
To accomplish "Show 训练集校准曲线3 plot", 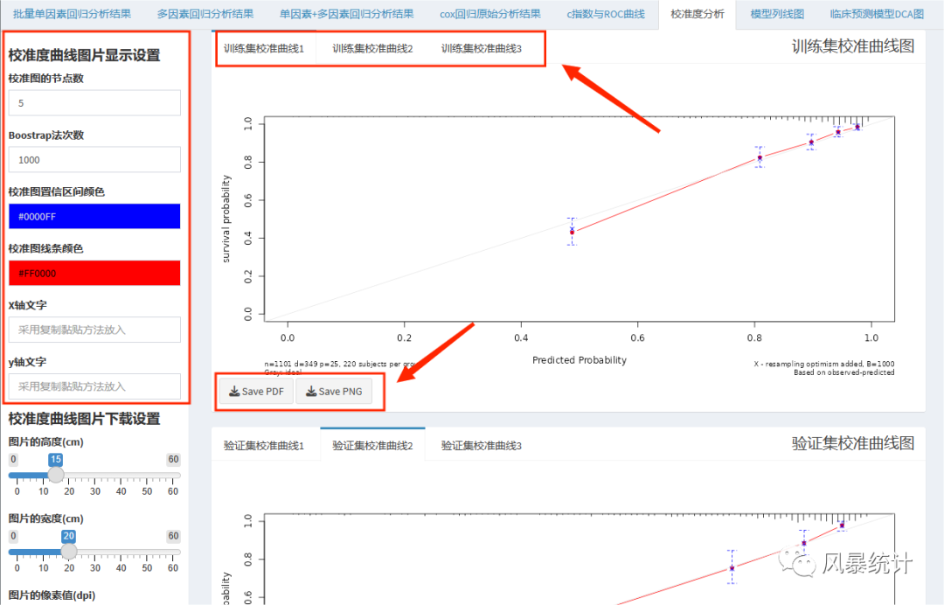I will pyautogui.click(x=481, y=48).
